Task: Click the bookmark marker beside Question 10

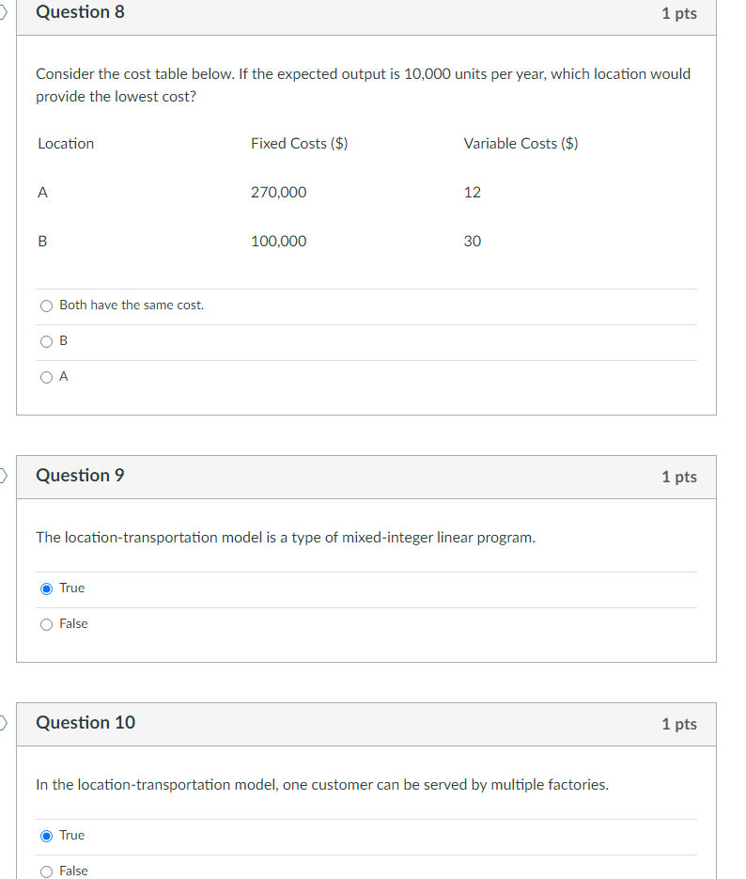Action: point(2,724)
